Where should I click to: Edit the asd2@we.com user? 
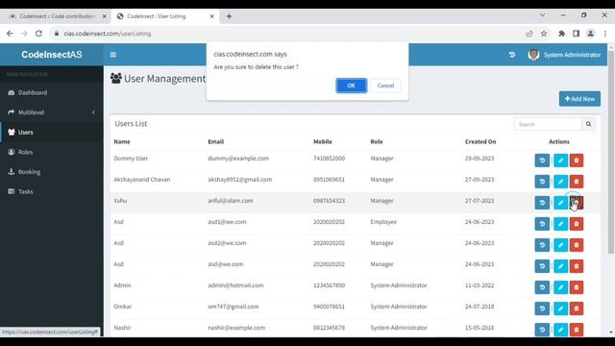pyautogui.click(x=560, y=245)
